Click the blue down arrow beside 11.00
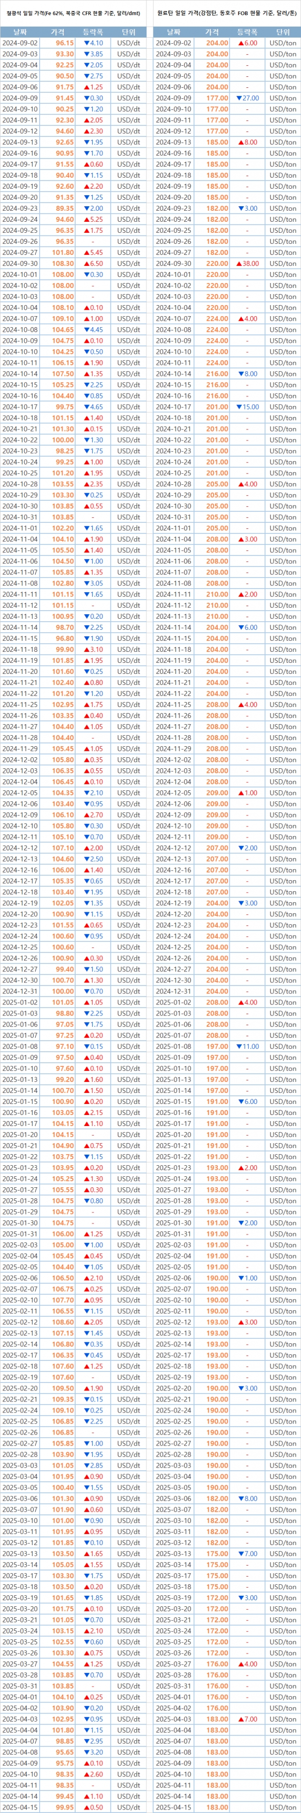 point(238,1047)
